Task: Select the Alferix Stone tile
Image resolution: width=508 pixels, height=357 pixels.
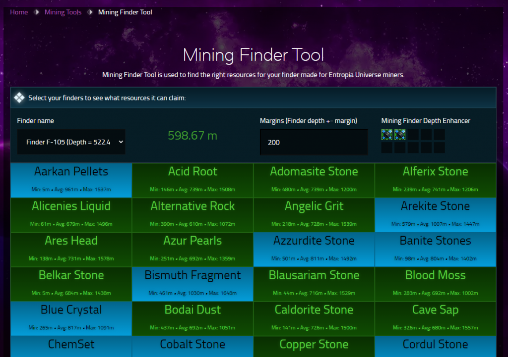Action: click(436, 180)
